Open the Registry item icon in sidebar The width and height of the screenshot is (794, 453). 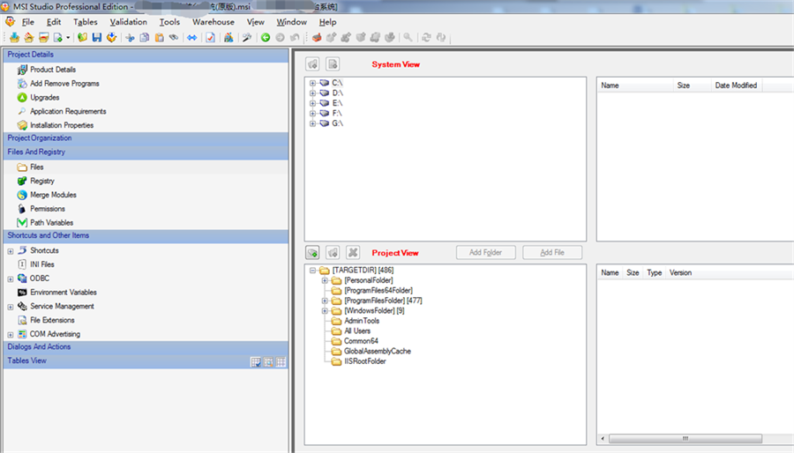point(22,181)
